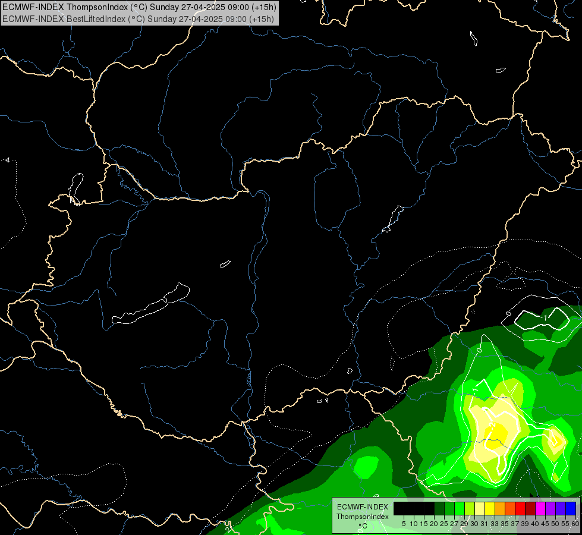Screen dimensions: 582x535
Task: Select the indigo 50–55 legend swatch
Action: [x=561, y=509]
